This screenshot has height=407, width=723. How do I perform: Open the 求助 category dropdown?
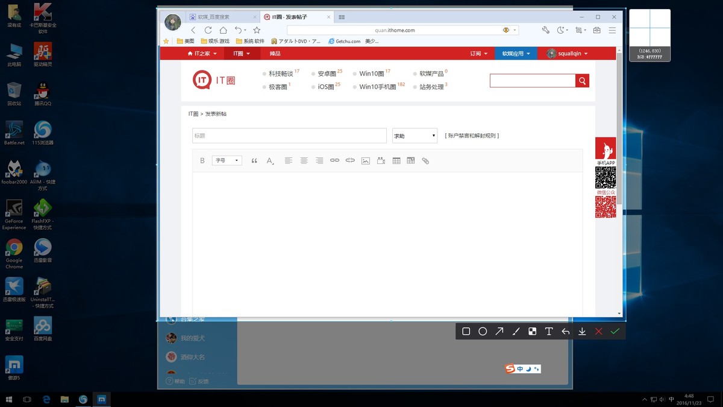[415, 136]
